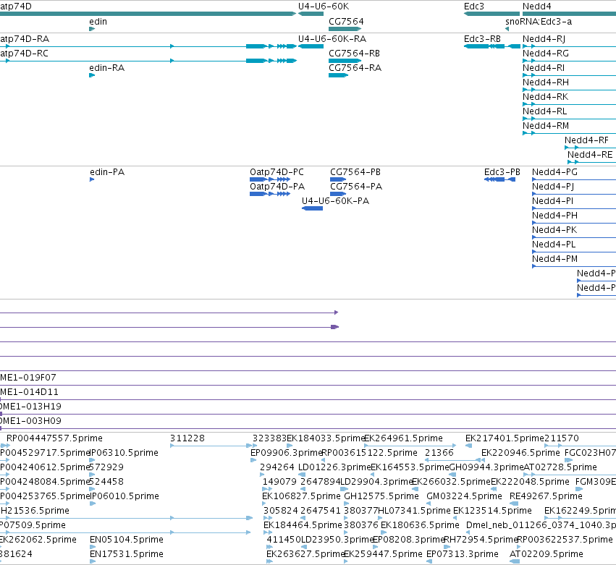This screenshot has height=565, width=616.
Task: Select the IP06310.5prime EST label
Action: (125, 453)
